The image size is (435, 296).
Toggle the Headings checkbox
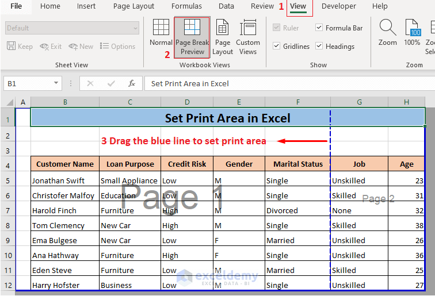tap(319, 46)
